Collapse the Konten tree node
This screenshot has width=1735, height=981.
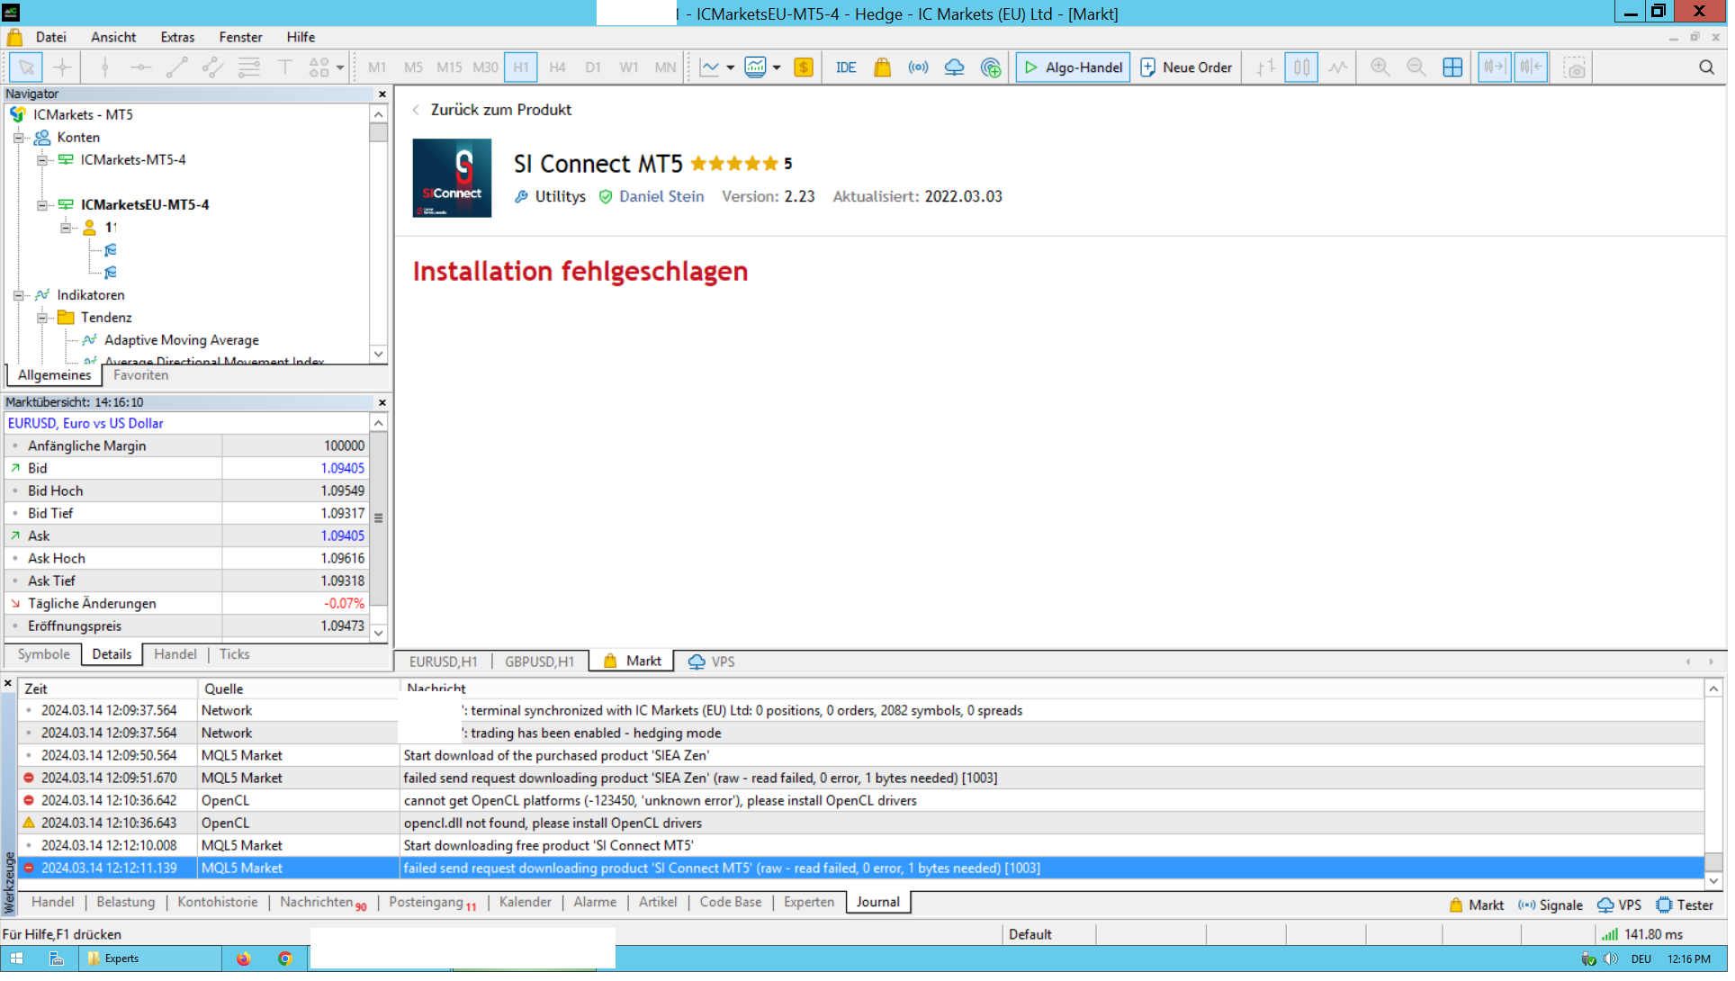[x=19, y=138]
